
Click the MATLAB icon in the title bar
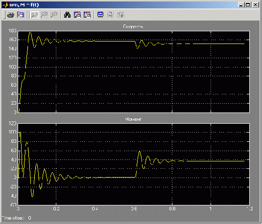pos(5,5)
